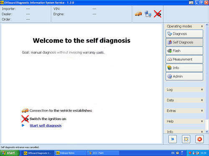
Task: Open Measurement operating mode
Action: click(184, 59)
